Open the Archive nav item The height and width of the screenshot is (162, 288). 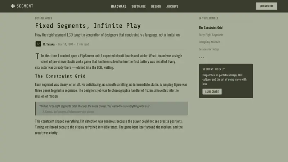coord(172,6)
